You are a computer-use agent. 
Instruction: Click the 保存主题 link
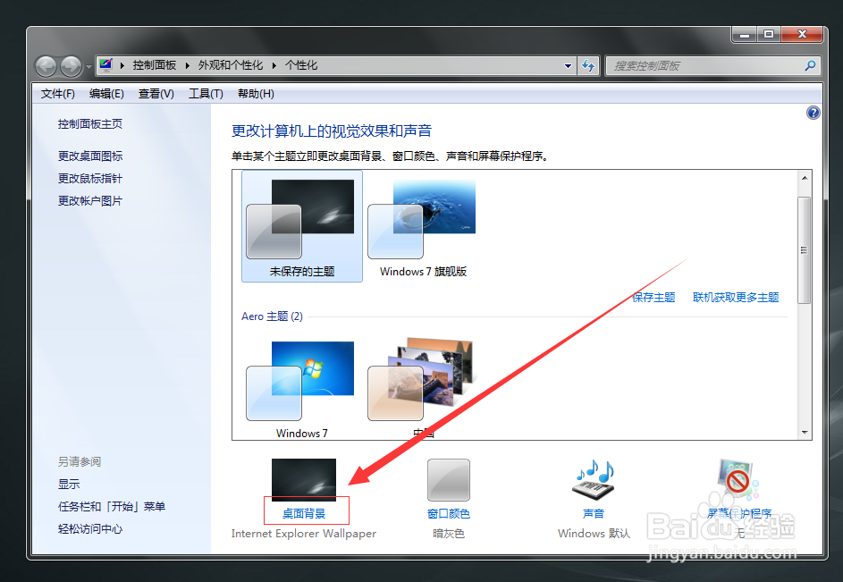coord(653,298)
